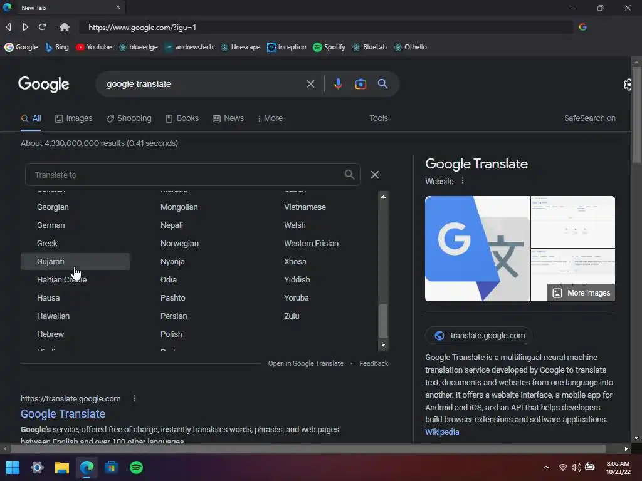Image resolution: width=642 pixels, height=481 pixels.
Task: Switch to the Shopping tab
Action: [x=129, y=118]
